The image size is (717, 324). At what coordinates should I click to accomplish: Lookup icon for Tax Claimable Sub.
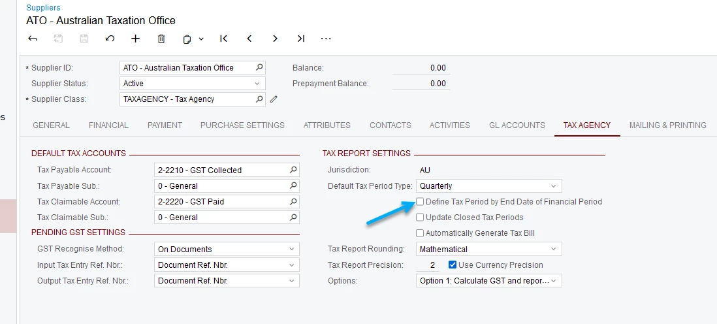click(293, 217)
